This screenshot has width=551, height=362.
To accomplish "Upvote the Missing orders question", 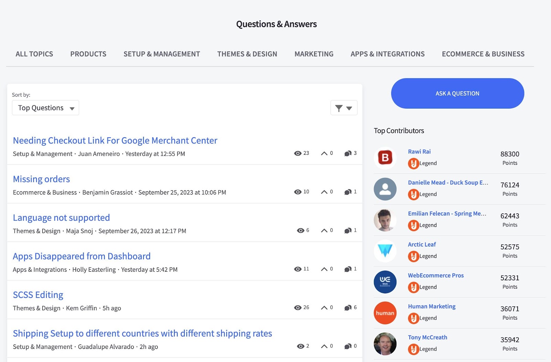I will 324,192.
